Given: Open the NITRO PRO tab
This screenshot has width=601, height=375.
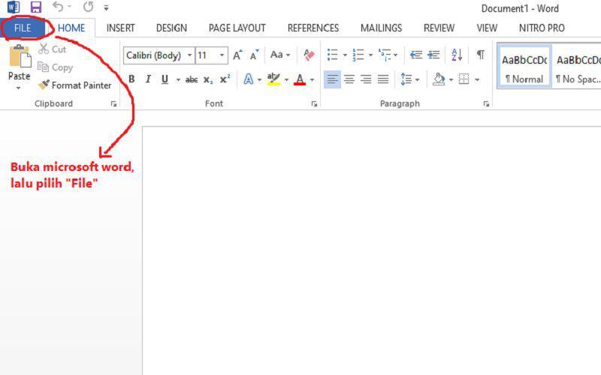Looking at the screenshot, I should coord(542,28).
